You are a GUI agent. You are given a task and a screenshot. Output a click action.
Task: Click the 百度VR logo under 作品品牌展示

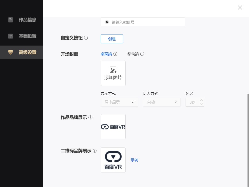113,127
